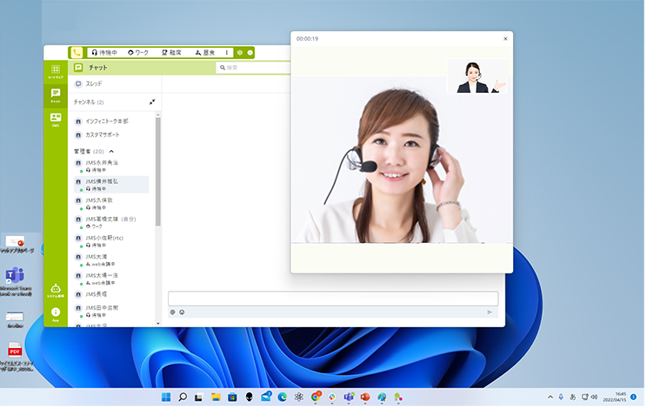Set status to 離席 (away)
Viewport: 647px width, 407px height.
pyautogui.click(x=171, y=53)
